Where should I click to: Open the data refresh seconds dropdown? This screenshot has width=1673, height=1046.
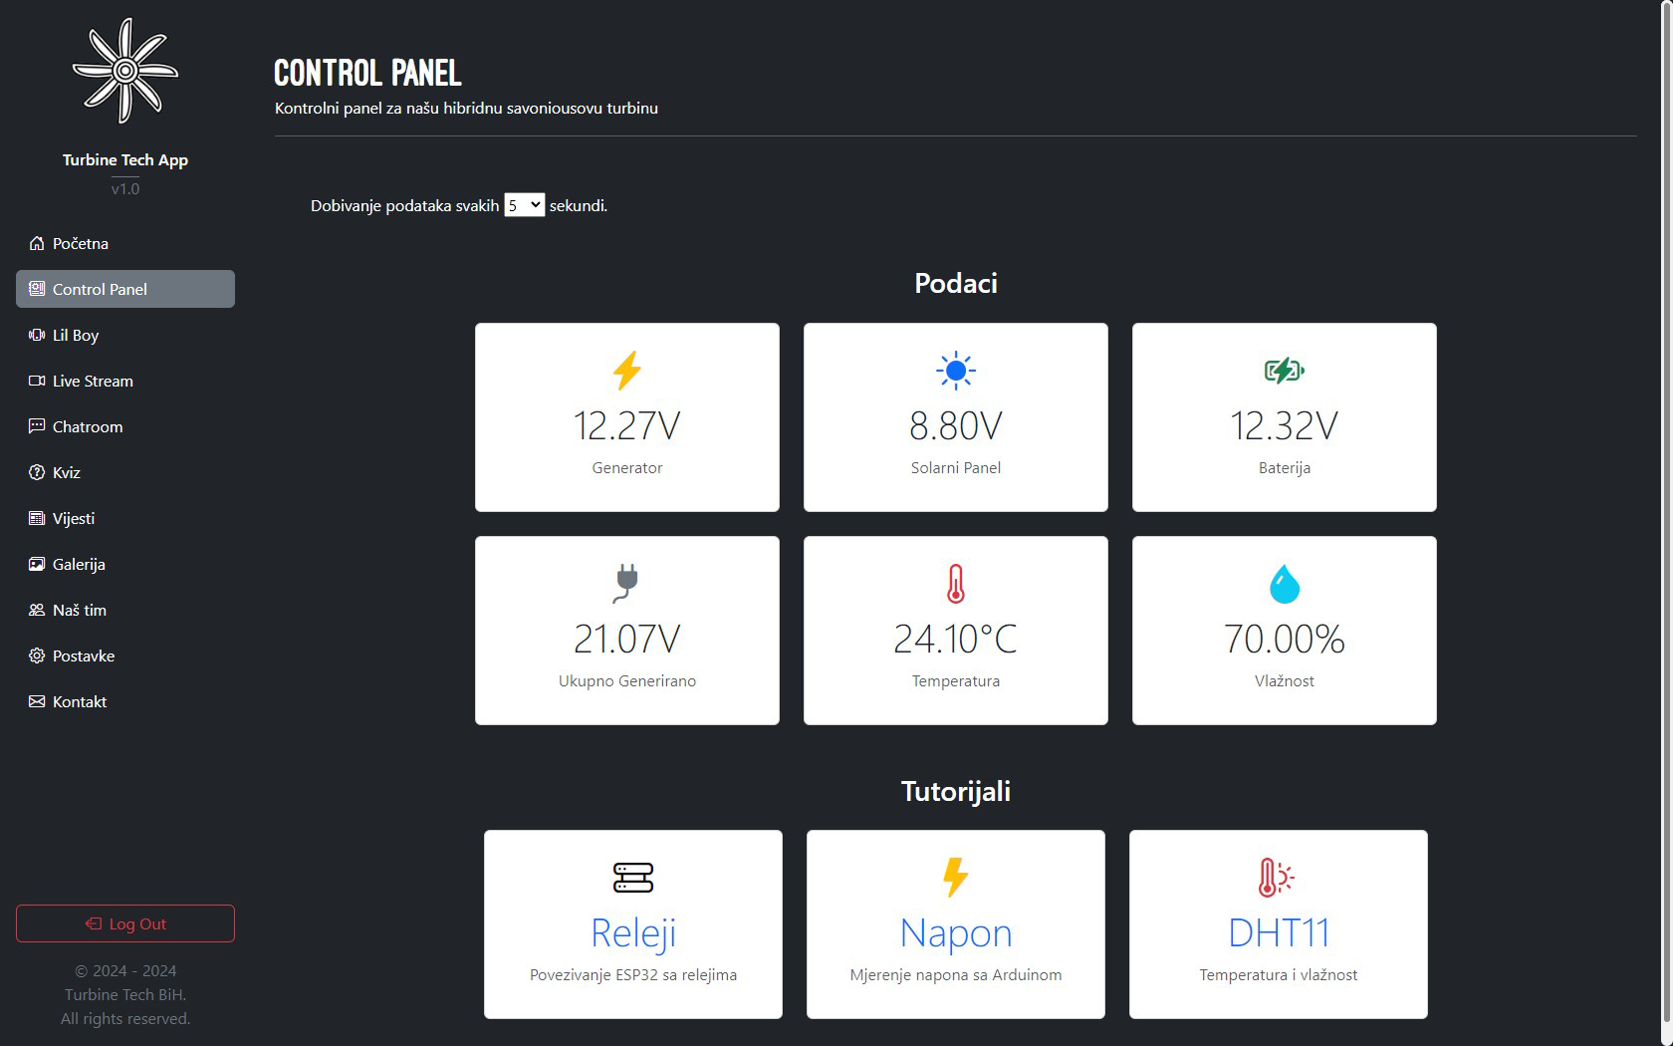click(525, 205)
